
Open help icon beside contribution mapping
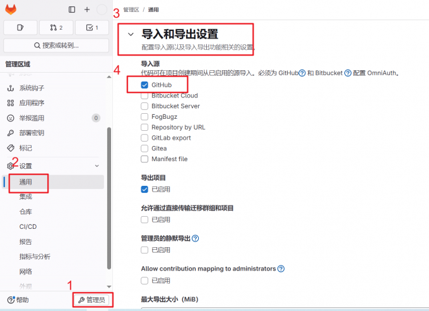[281, 269]
